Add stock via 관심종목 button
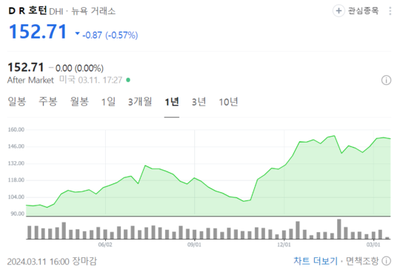The image size is (400, 272). point(356,11)
